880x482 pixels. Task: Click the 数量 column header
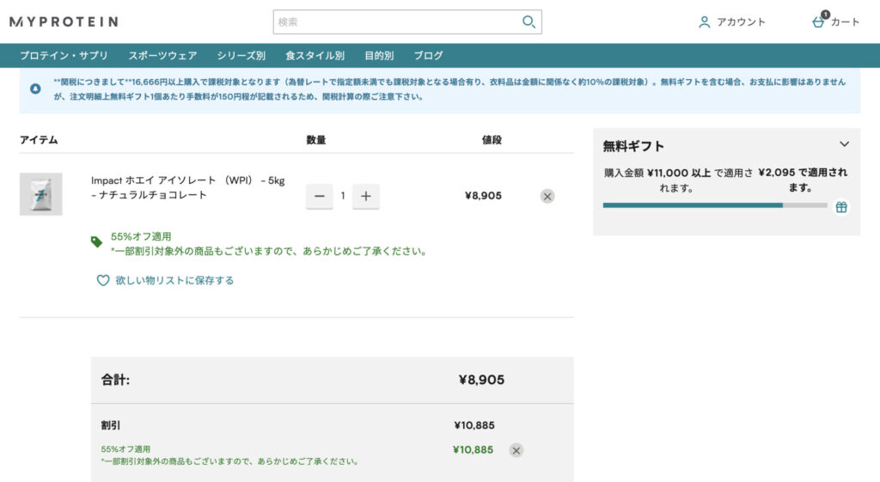point(316,140)
